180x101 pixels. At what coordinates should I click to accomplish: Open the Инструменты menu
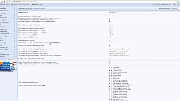14,5
